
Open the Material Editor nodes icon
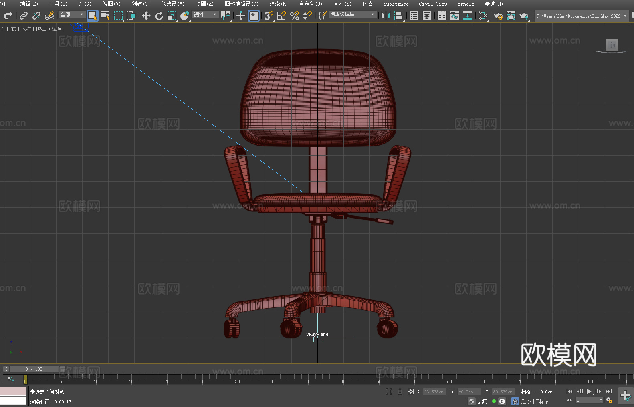tap(483, 16)
